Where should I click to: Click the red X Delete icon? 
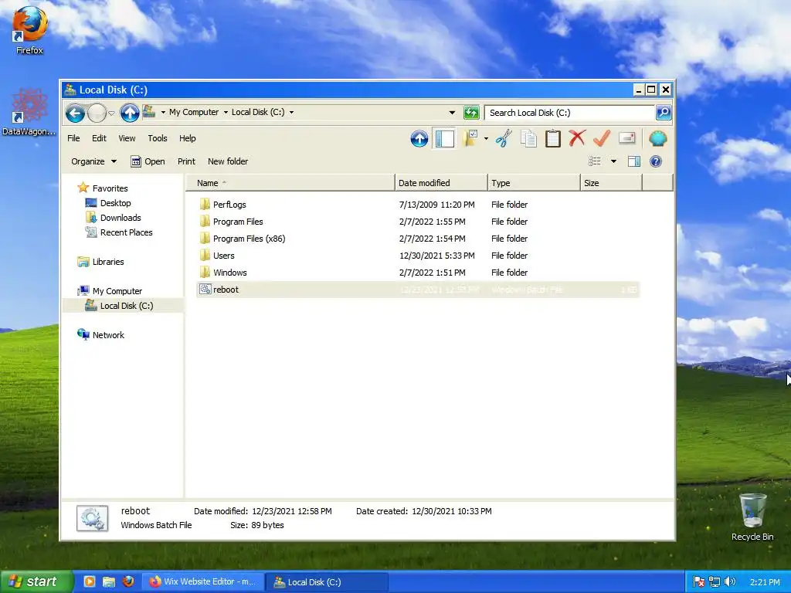click(577, 138)
